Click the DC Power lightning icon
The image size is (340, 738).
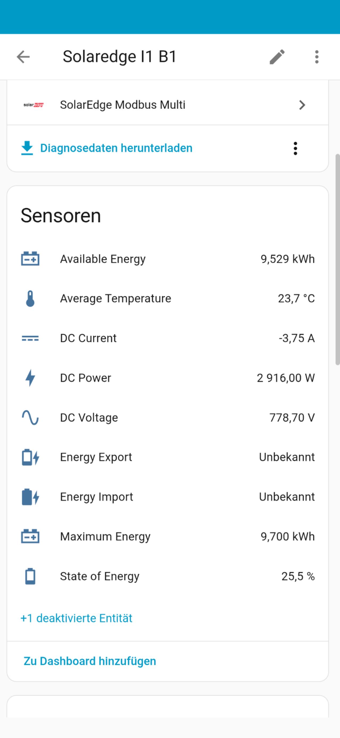click(x=30, y=378)
